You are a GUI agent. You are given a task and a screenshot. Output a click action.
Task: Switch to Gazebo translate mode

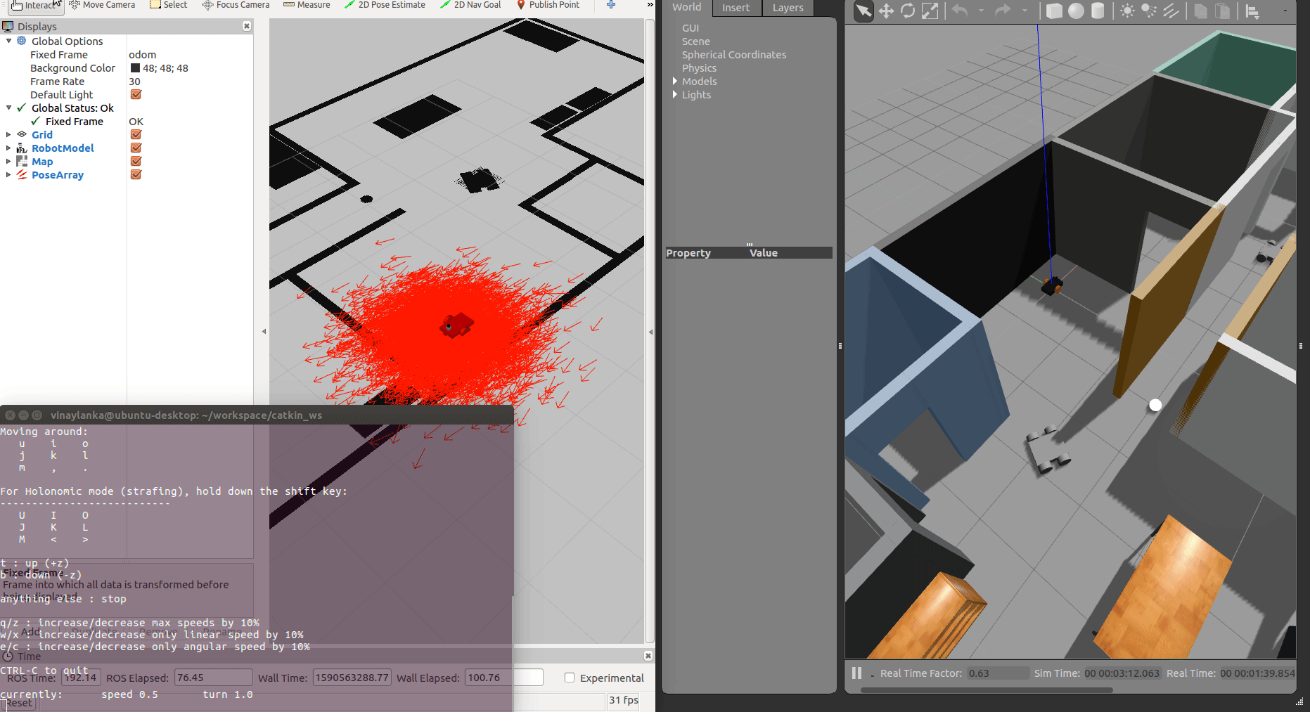886,11
